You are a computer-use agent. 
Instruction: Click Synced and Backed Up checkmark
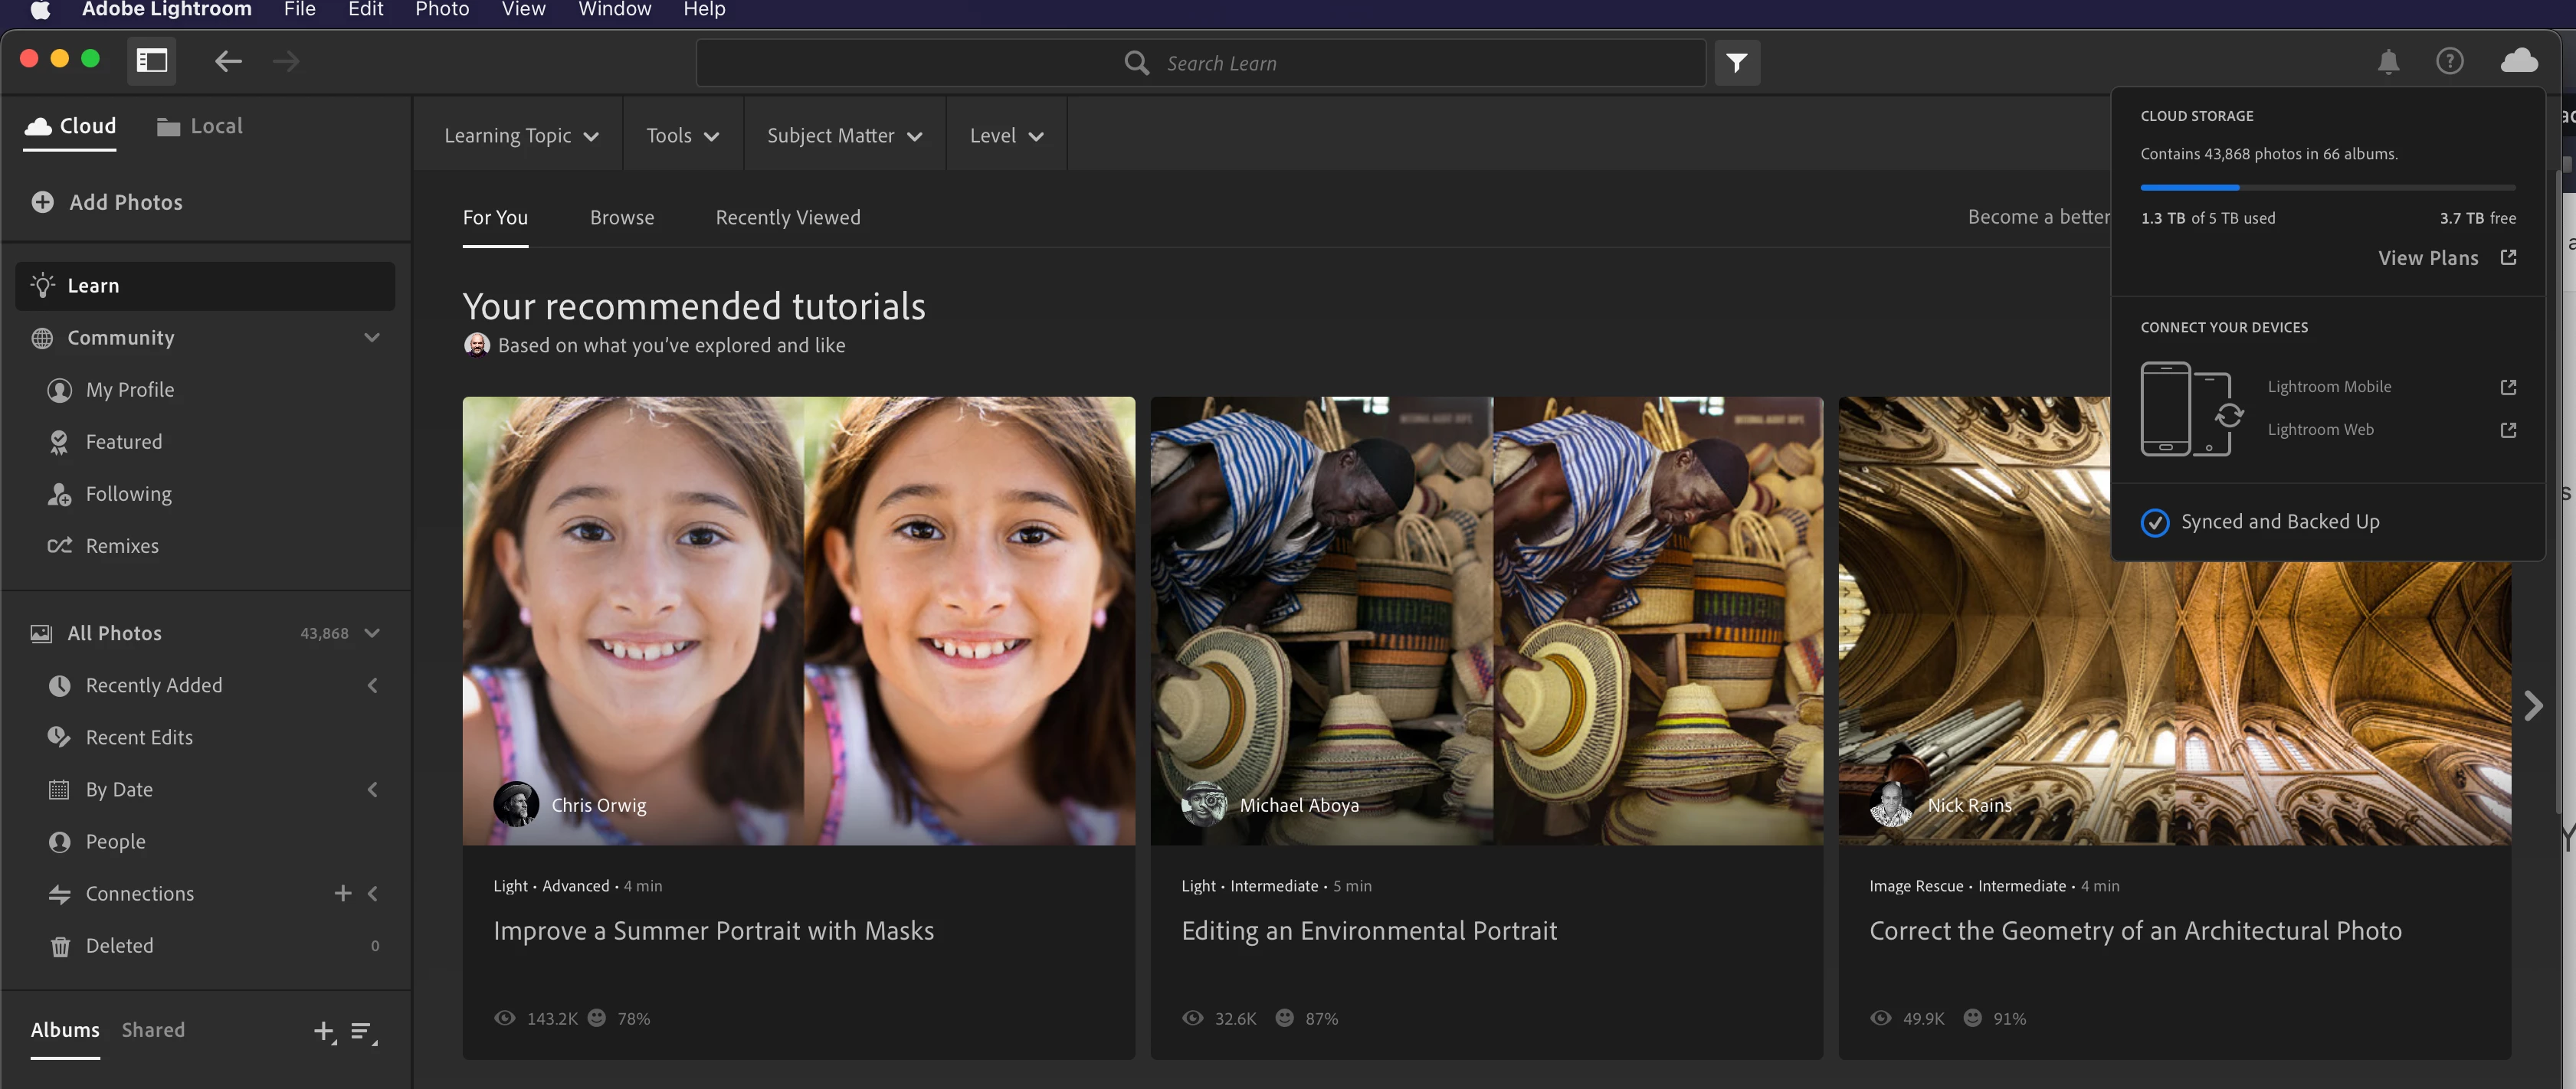[2155, 522]
